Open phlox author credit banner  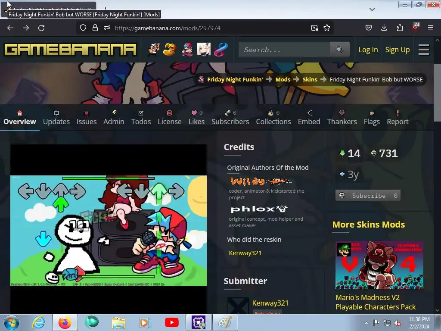click(259, 209)
